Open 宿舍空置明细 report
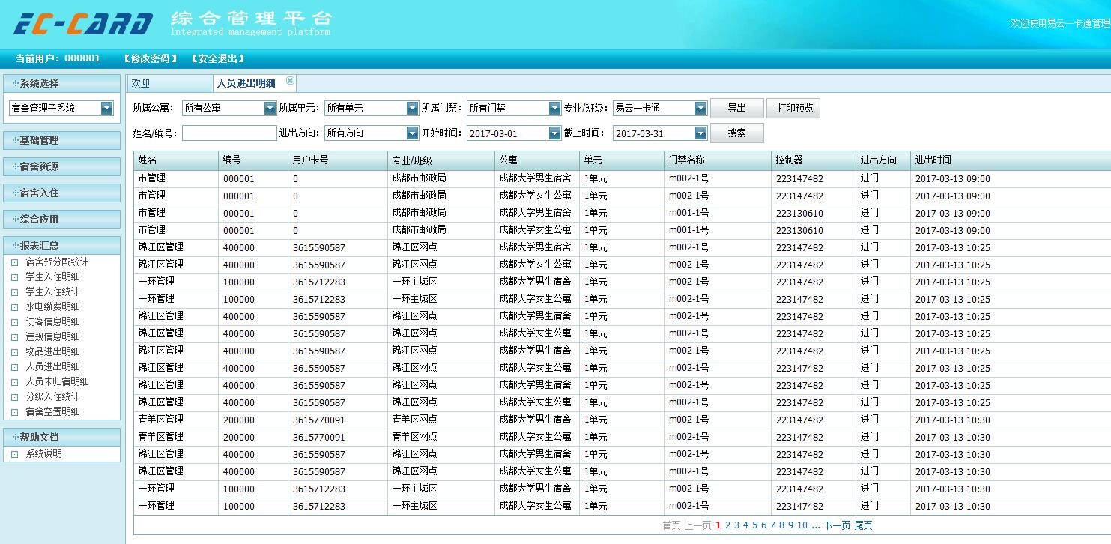 click(52, 411)
